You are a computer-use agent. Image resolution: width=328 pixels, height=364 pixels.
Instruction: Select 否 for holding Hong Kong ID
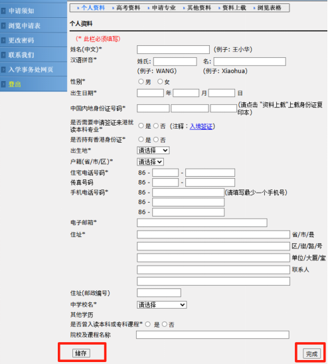(x=156, y=139)
